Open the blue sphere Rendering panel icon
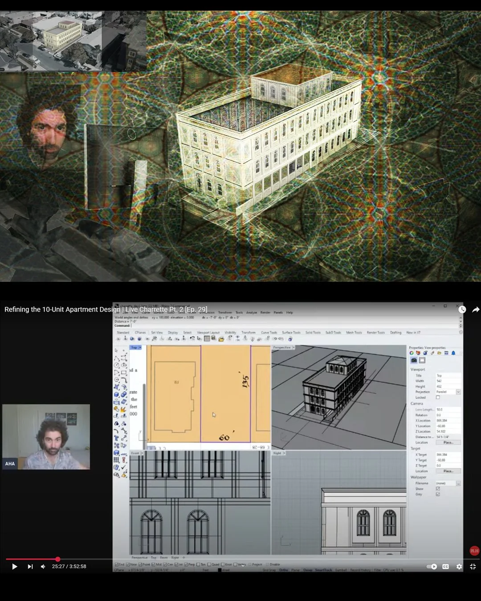 click(x=425, y=353)
